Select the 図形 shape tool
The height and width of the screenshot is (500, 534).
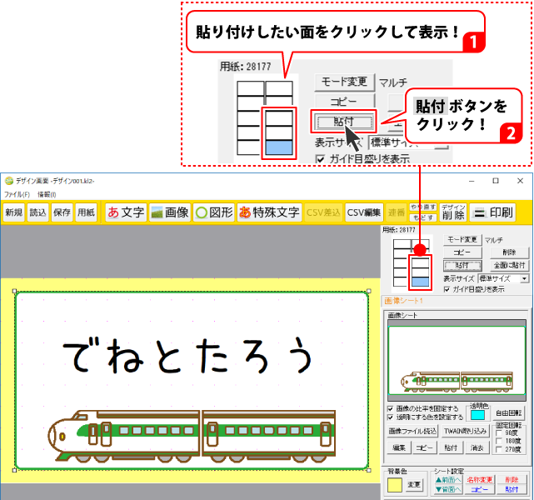(214, 212)
